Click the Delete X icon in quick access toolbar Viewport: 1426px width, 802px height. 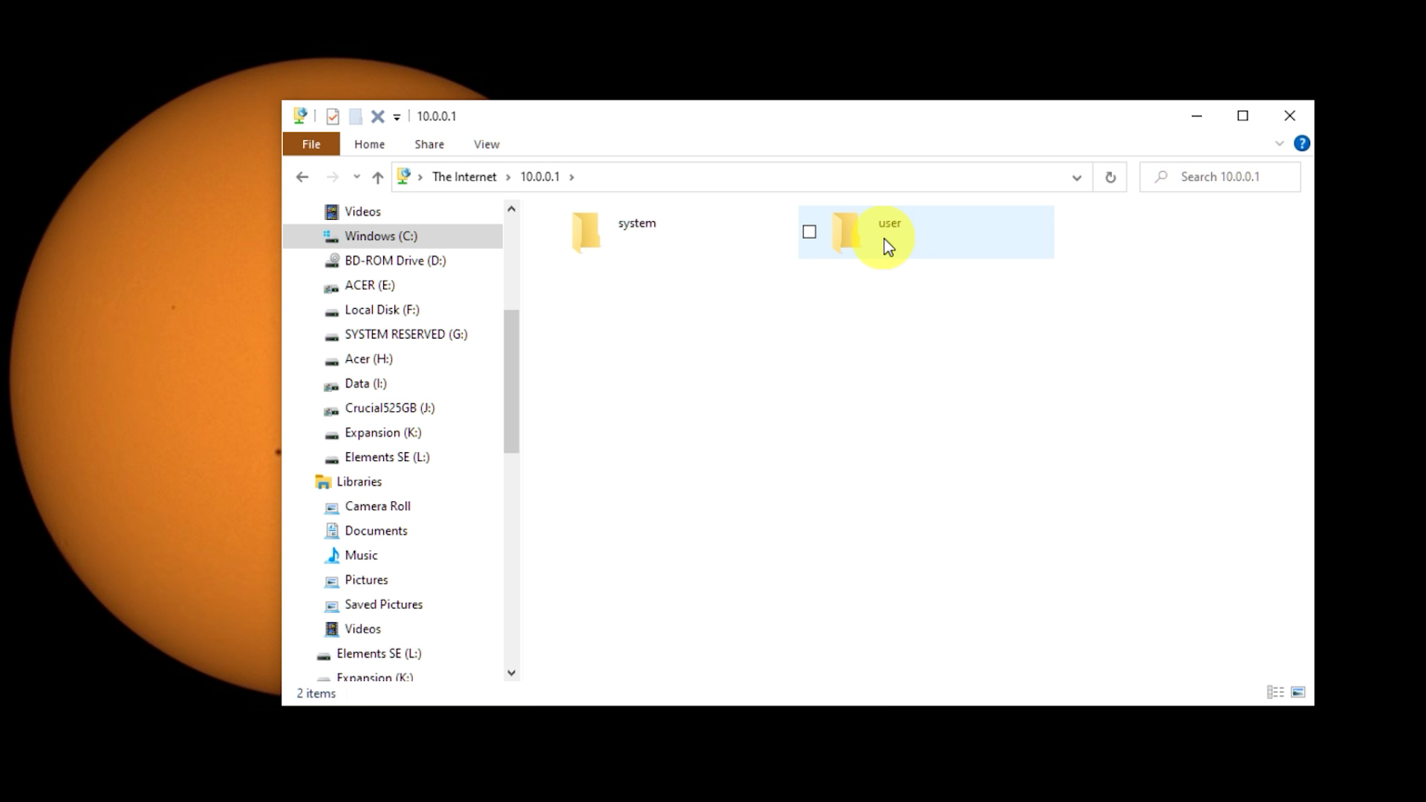[377, 116]
